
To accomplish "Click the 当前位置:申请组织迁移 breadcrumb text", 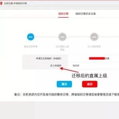I will pos(15,3).
